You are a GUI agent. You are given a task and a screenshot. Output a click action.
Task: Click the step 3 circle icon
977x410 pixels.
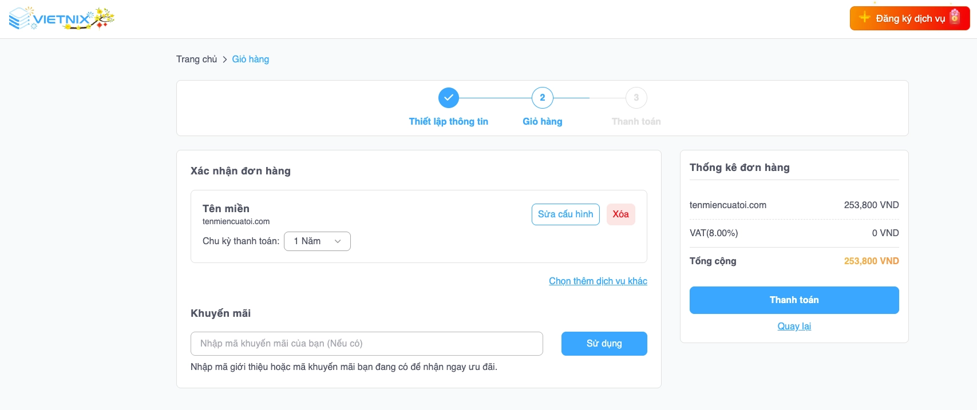pos(636,98)
